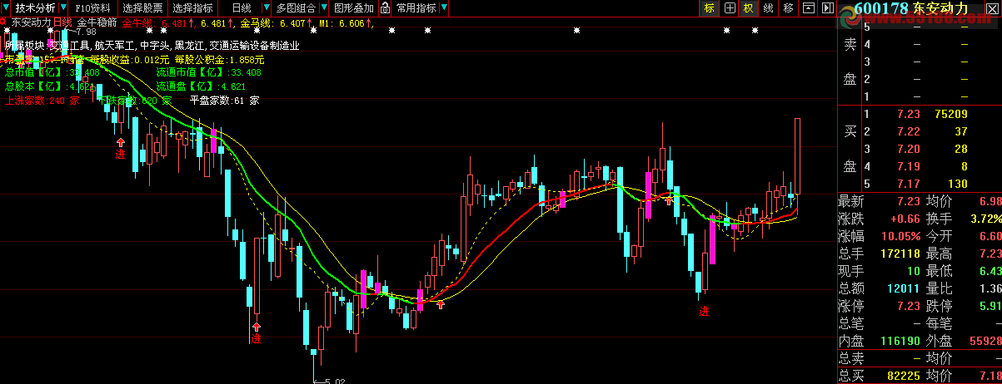Screen dimensions: 1002x384
Task: Click the skip-to-end panel toggle icon
Action: [826, 7]
